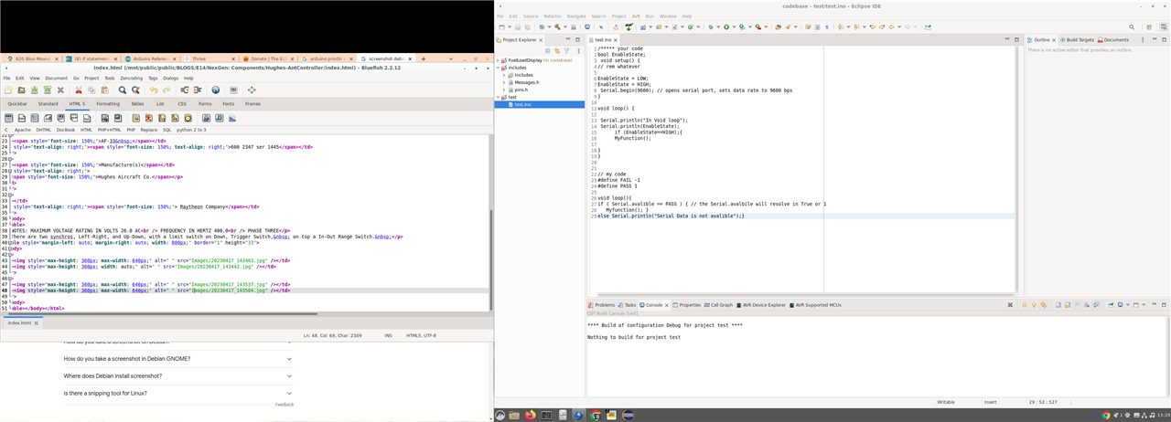This screenshot has height=422, width=1171.
Task: Click the Chrome icon in the taskbar
Action: click(x=596, y=415)
